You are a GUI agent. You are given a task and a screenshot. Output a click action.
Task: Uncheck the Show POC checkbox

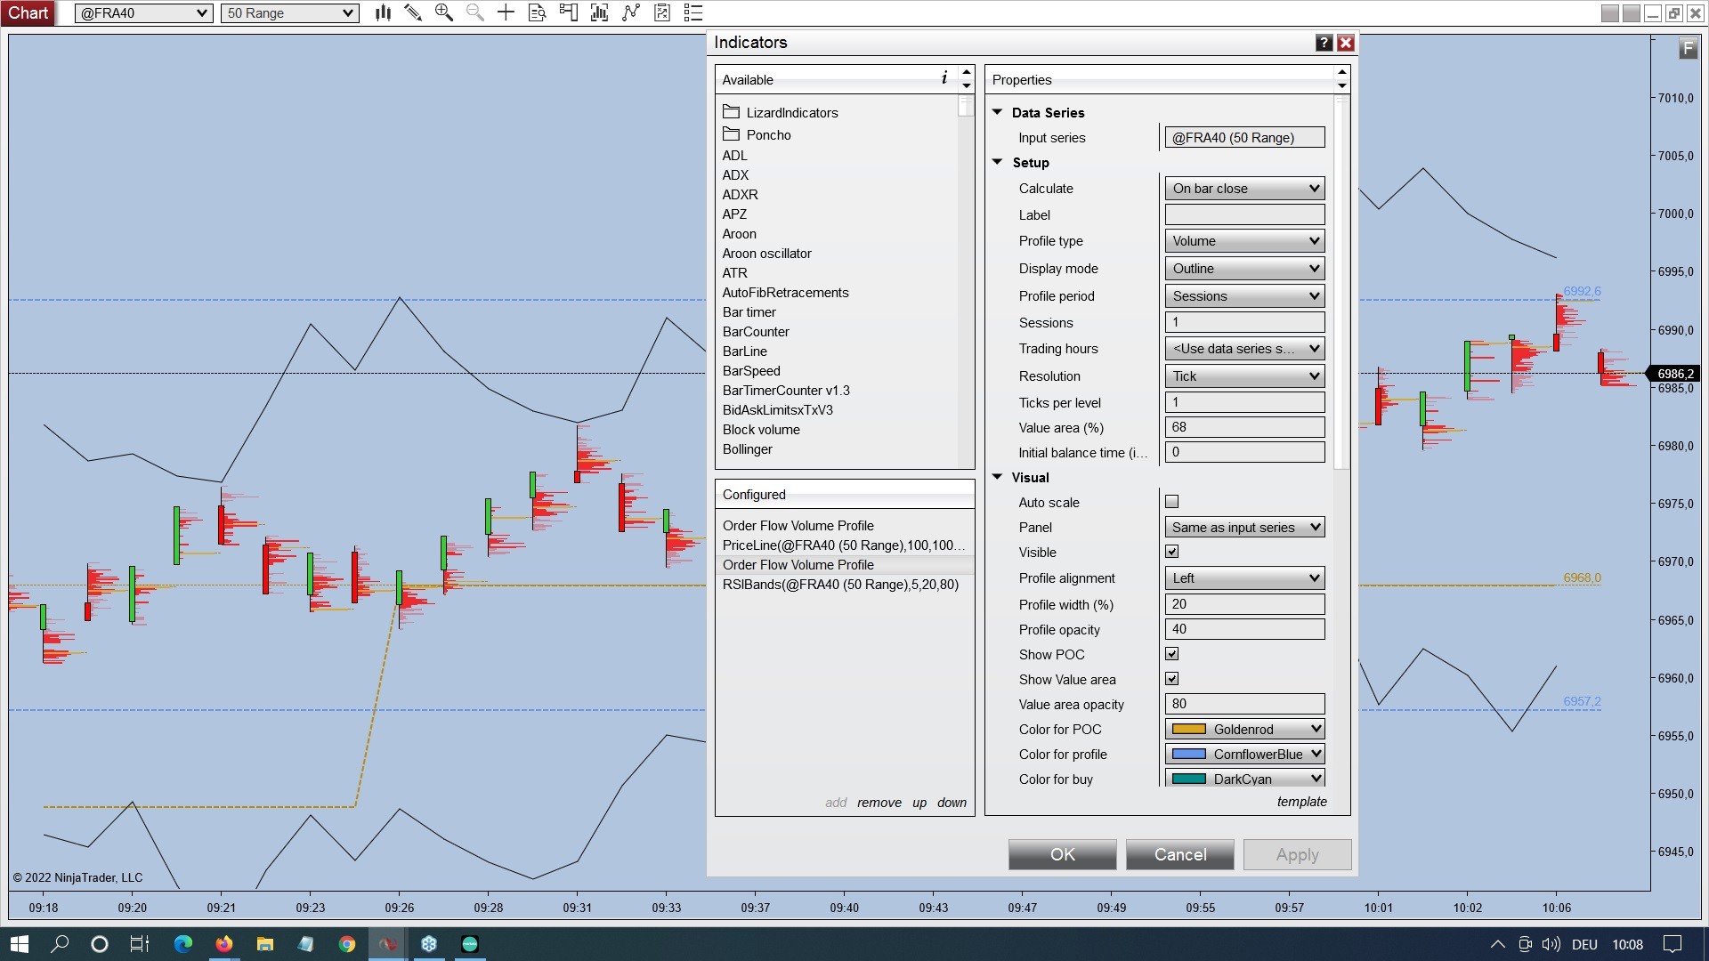[x=1171, y=654]
